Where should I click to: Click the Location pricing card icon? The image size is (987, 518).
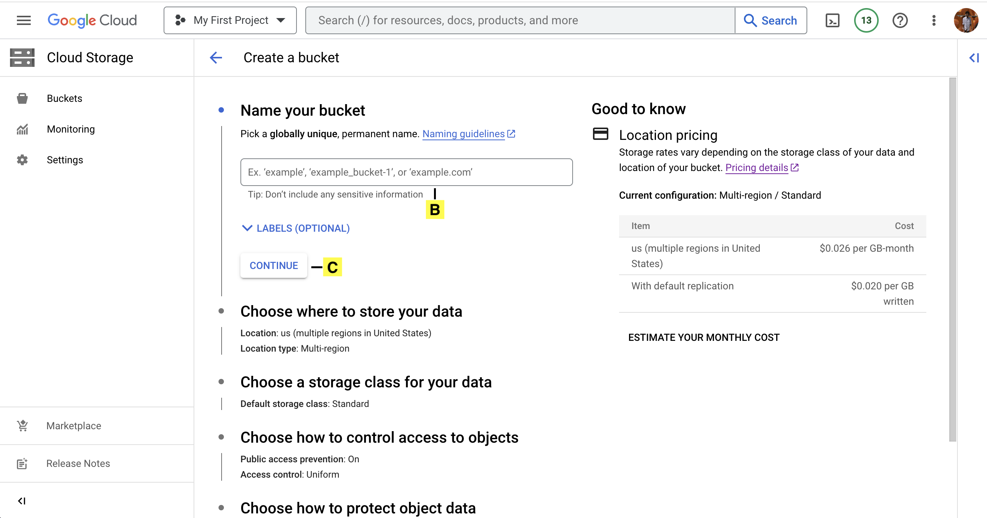(601, 134)
